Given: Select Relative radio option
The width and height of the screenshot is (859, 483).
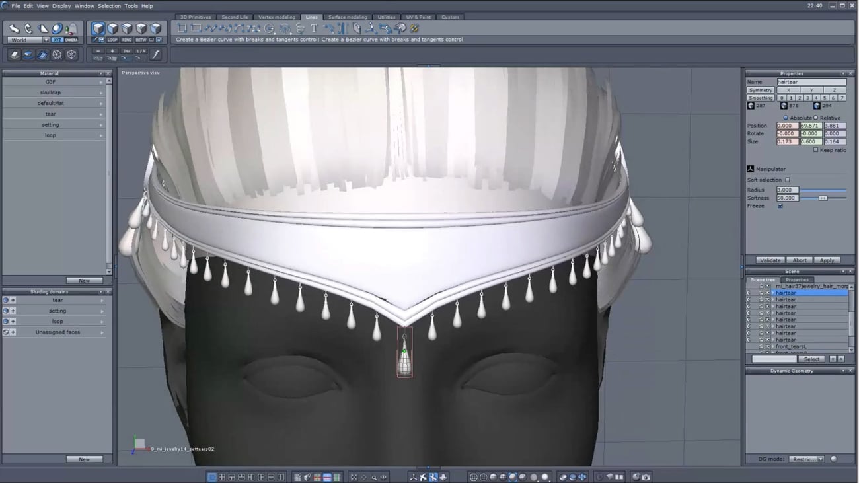Looking at the screenshot, I should pyautogui.click(x=816, y=118).
